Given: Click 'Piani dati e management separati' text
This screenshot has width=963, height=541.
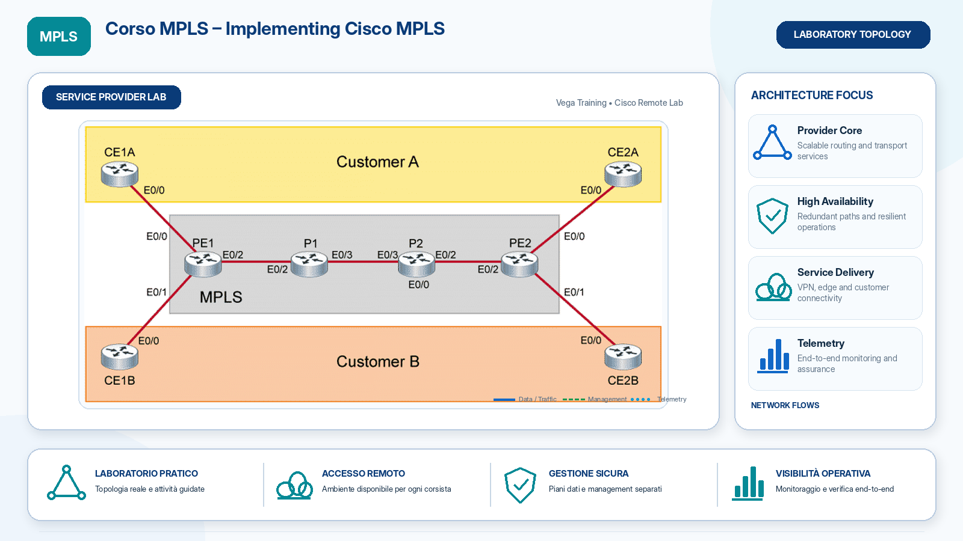Looking at the screenshot, I should tap(605, 489).
